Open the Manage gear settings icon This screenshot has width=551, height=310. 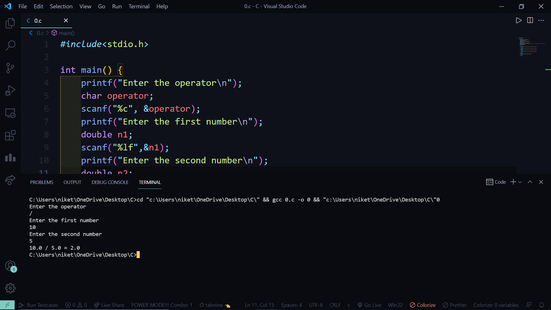(x=10, y=288)
